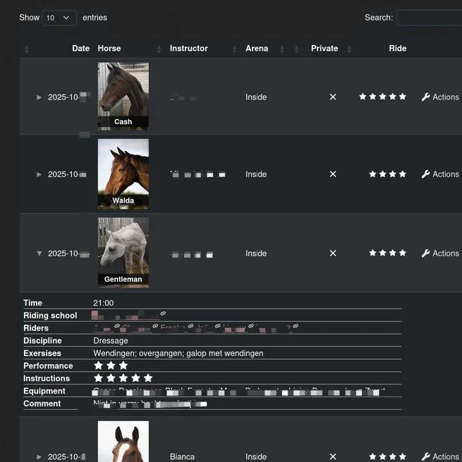Click the Private X mark in Walda row

[333, 174]
